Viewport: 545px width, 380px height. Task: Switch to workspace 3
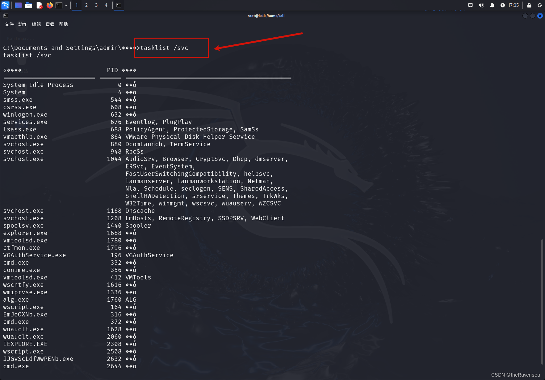(x=96, y=5)
